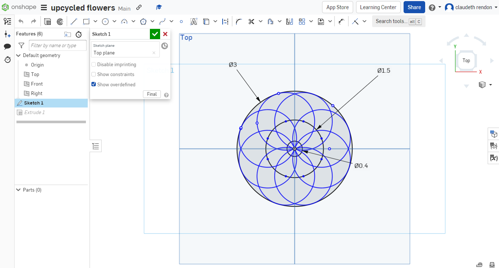The width and height of the screenshot is (499, 268).
Task: Select the Dimension tool
Action: pos(225,21)
